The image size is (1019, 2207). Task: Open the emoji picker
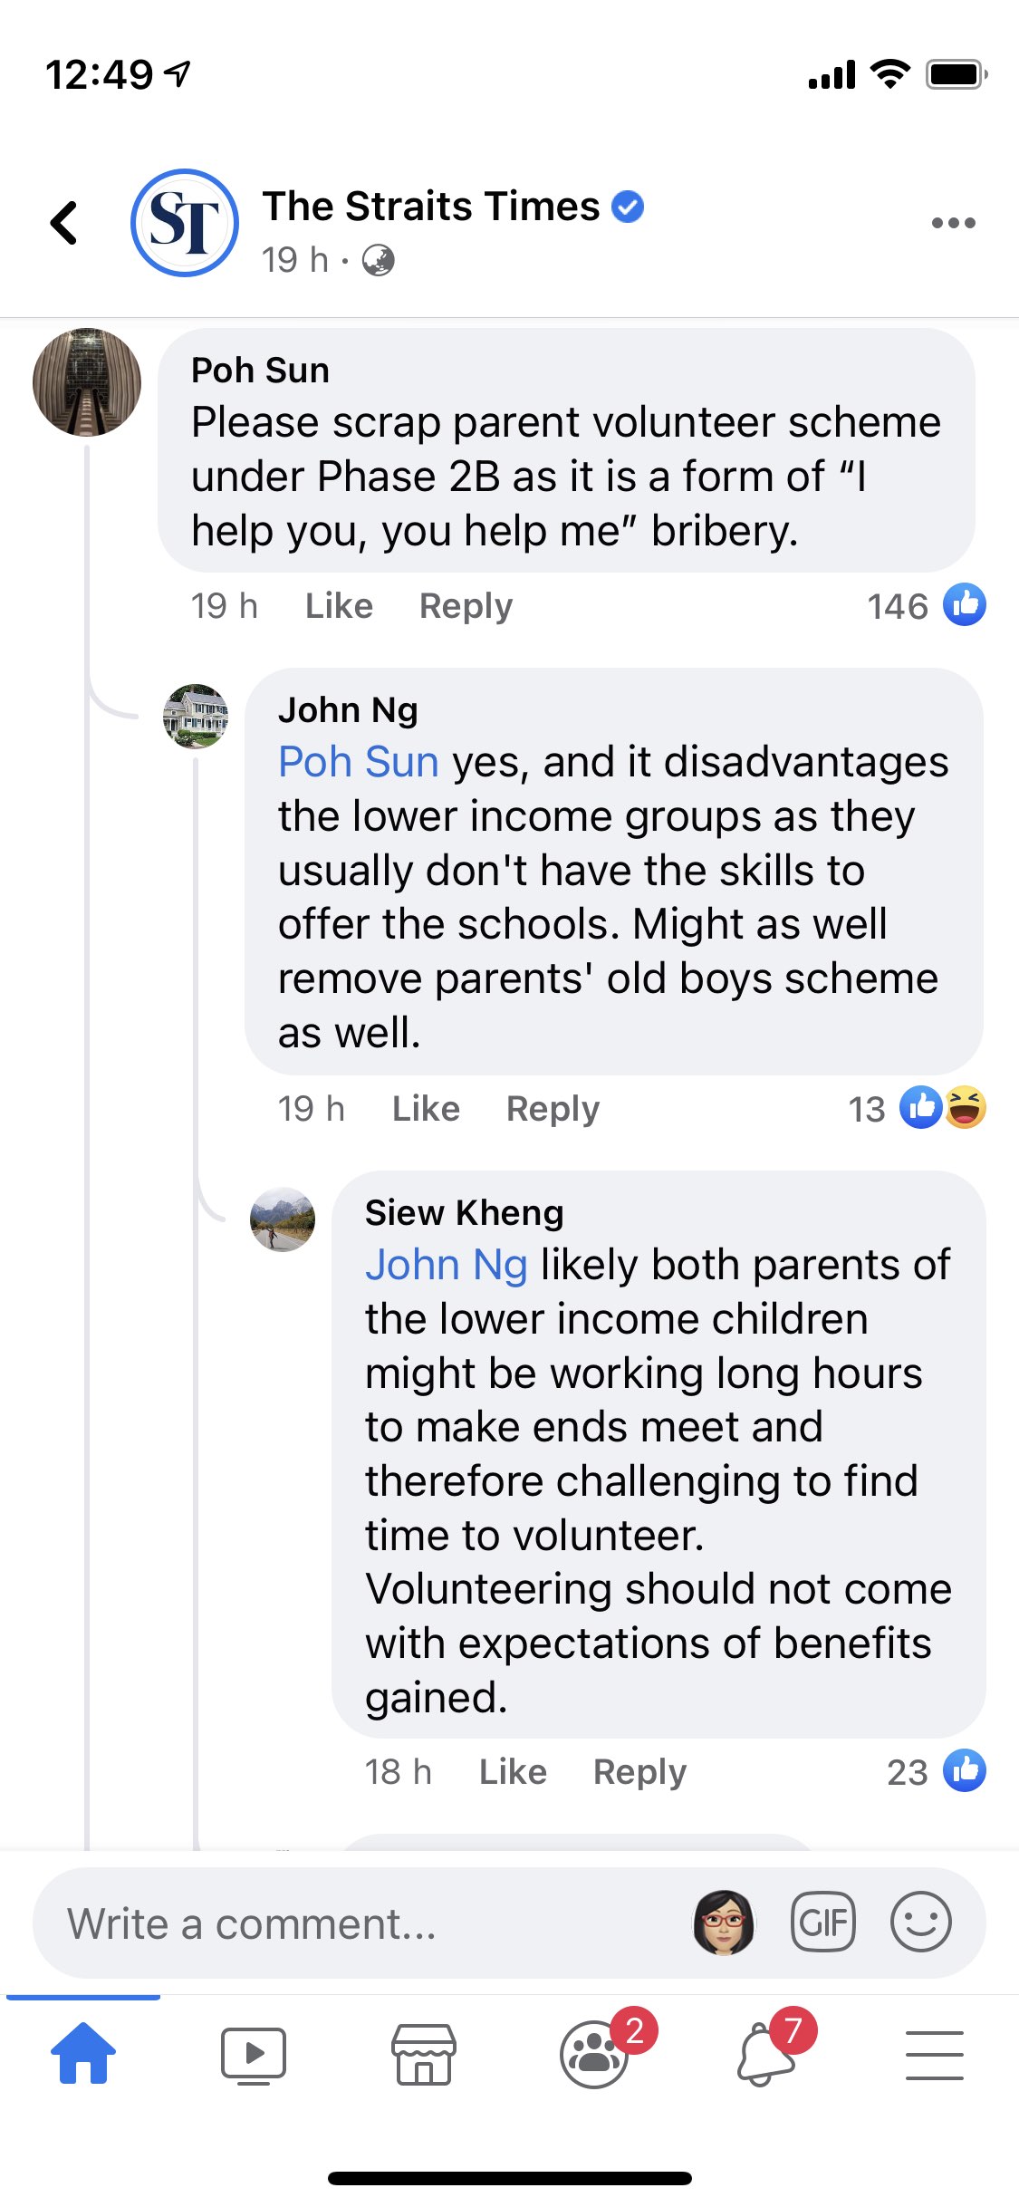coord(920,1923)
